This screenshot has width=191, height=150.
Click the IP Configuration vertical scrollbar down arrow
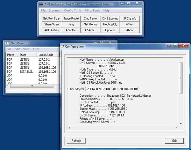point(180,123)
